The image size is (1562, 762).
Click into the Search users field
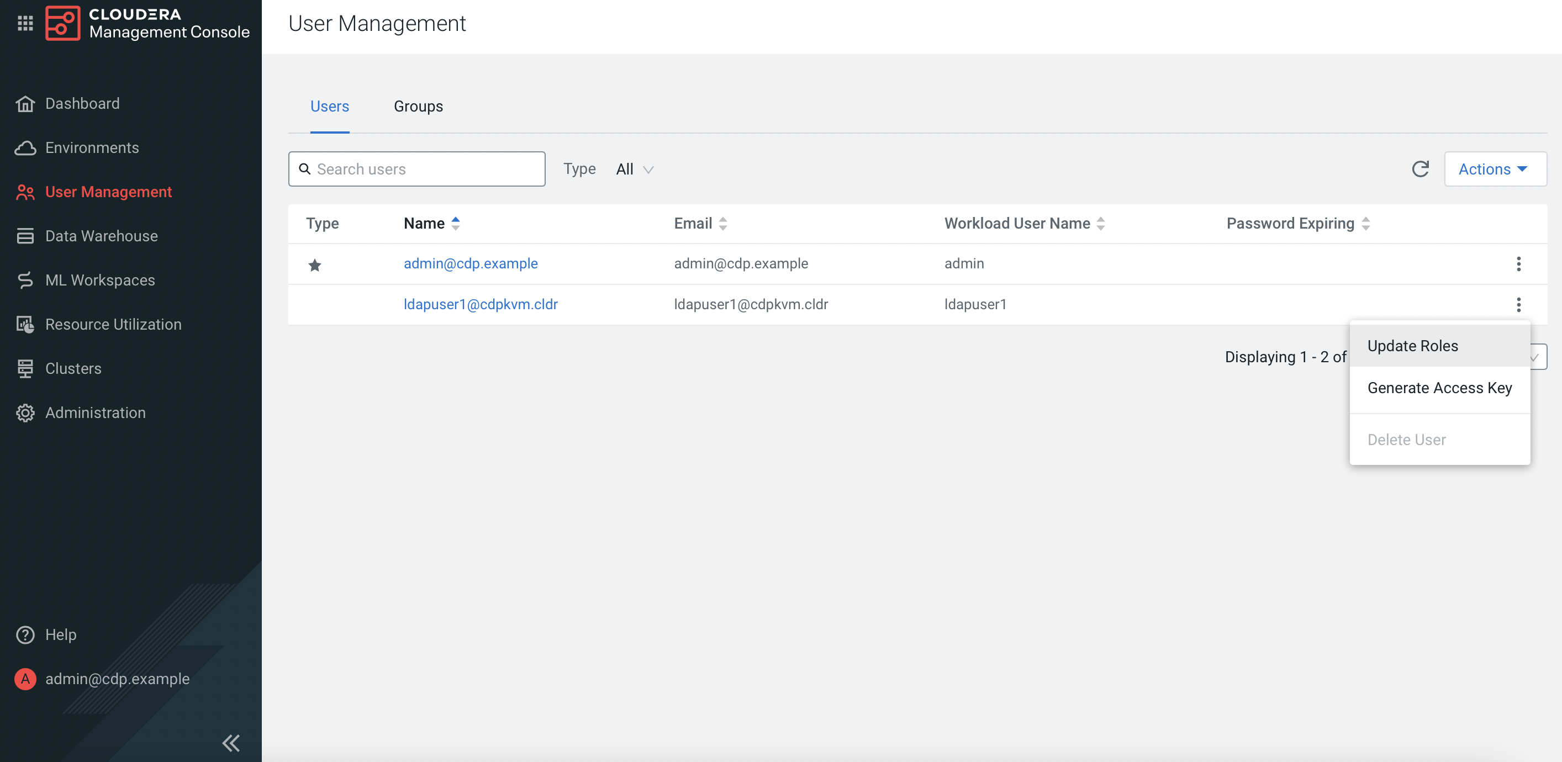point(424,169)
